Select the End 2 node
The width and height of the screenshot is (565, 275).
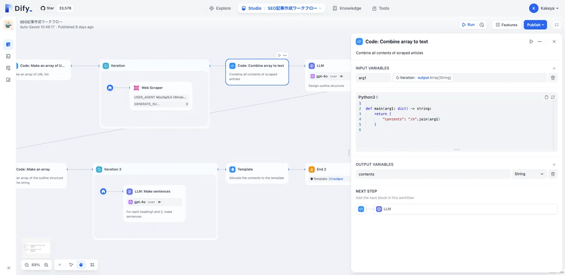[328, 174]
